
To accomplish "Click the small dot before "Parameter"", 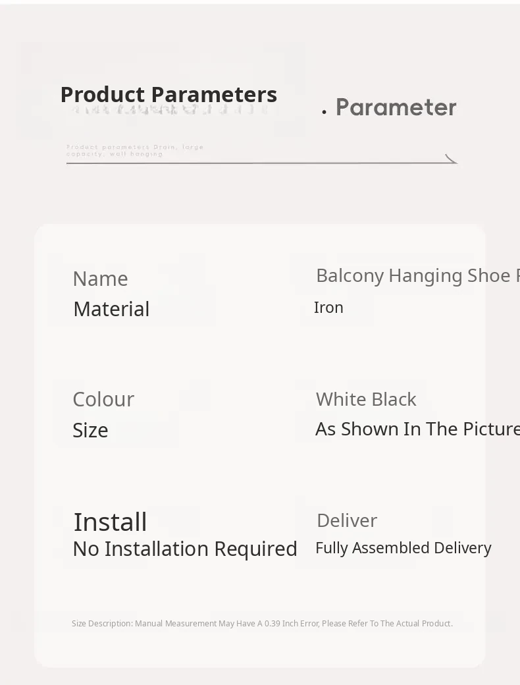I will coord(325,113).
